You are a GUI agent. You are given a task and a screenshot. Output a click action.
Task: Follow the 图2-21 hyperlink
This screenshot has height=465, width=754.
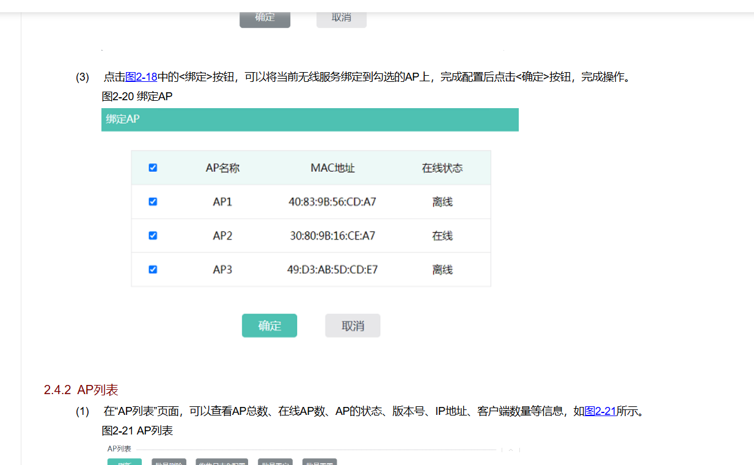[x=600, y=411]
